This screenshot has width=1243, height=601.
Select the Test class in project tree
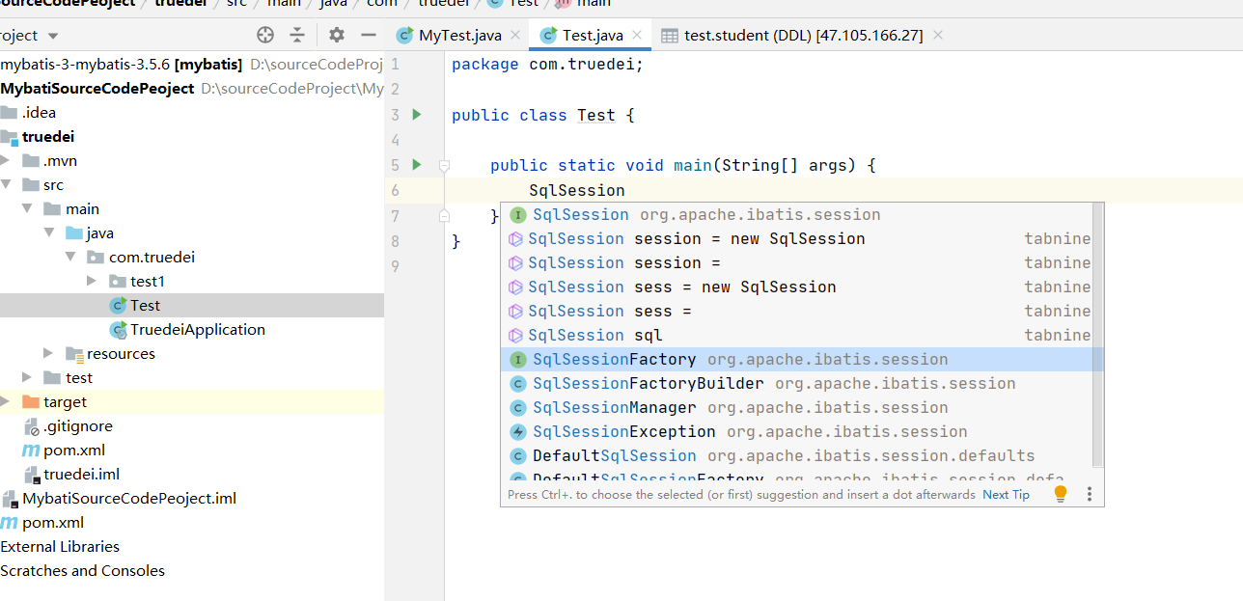click(x=192, y=306)
